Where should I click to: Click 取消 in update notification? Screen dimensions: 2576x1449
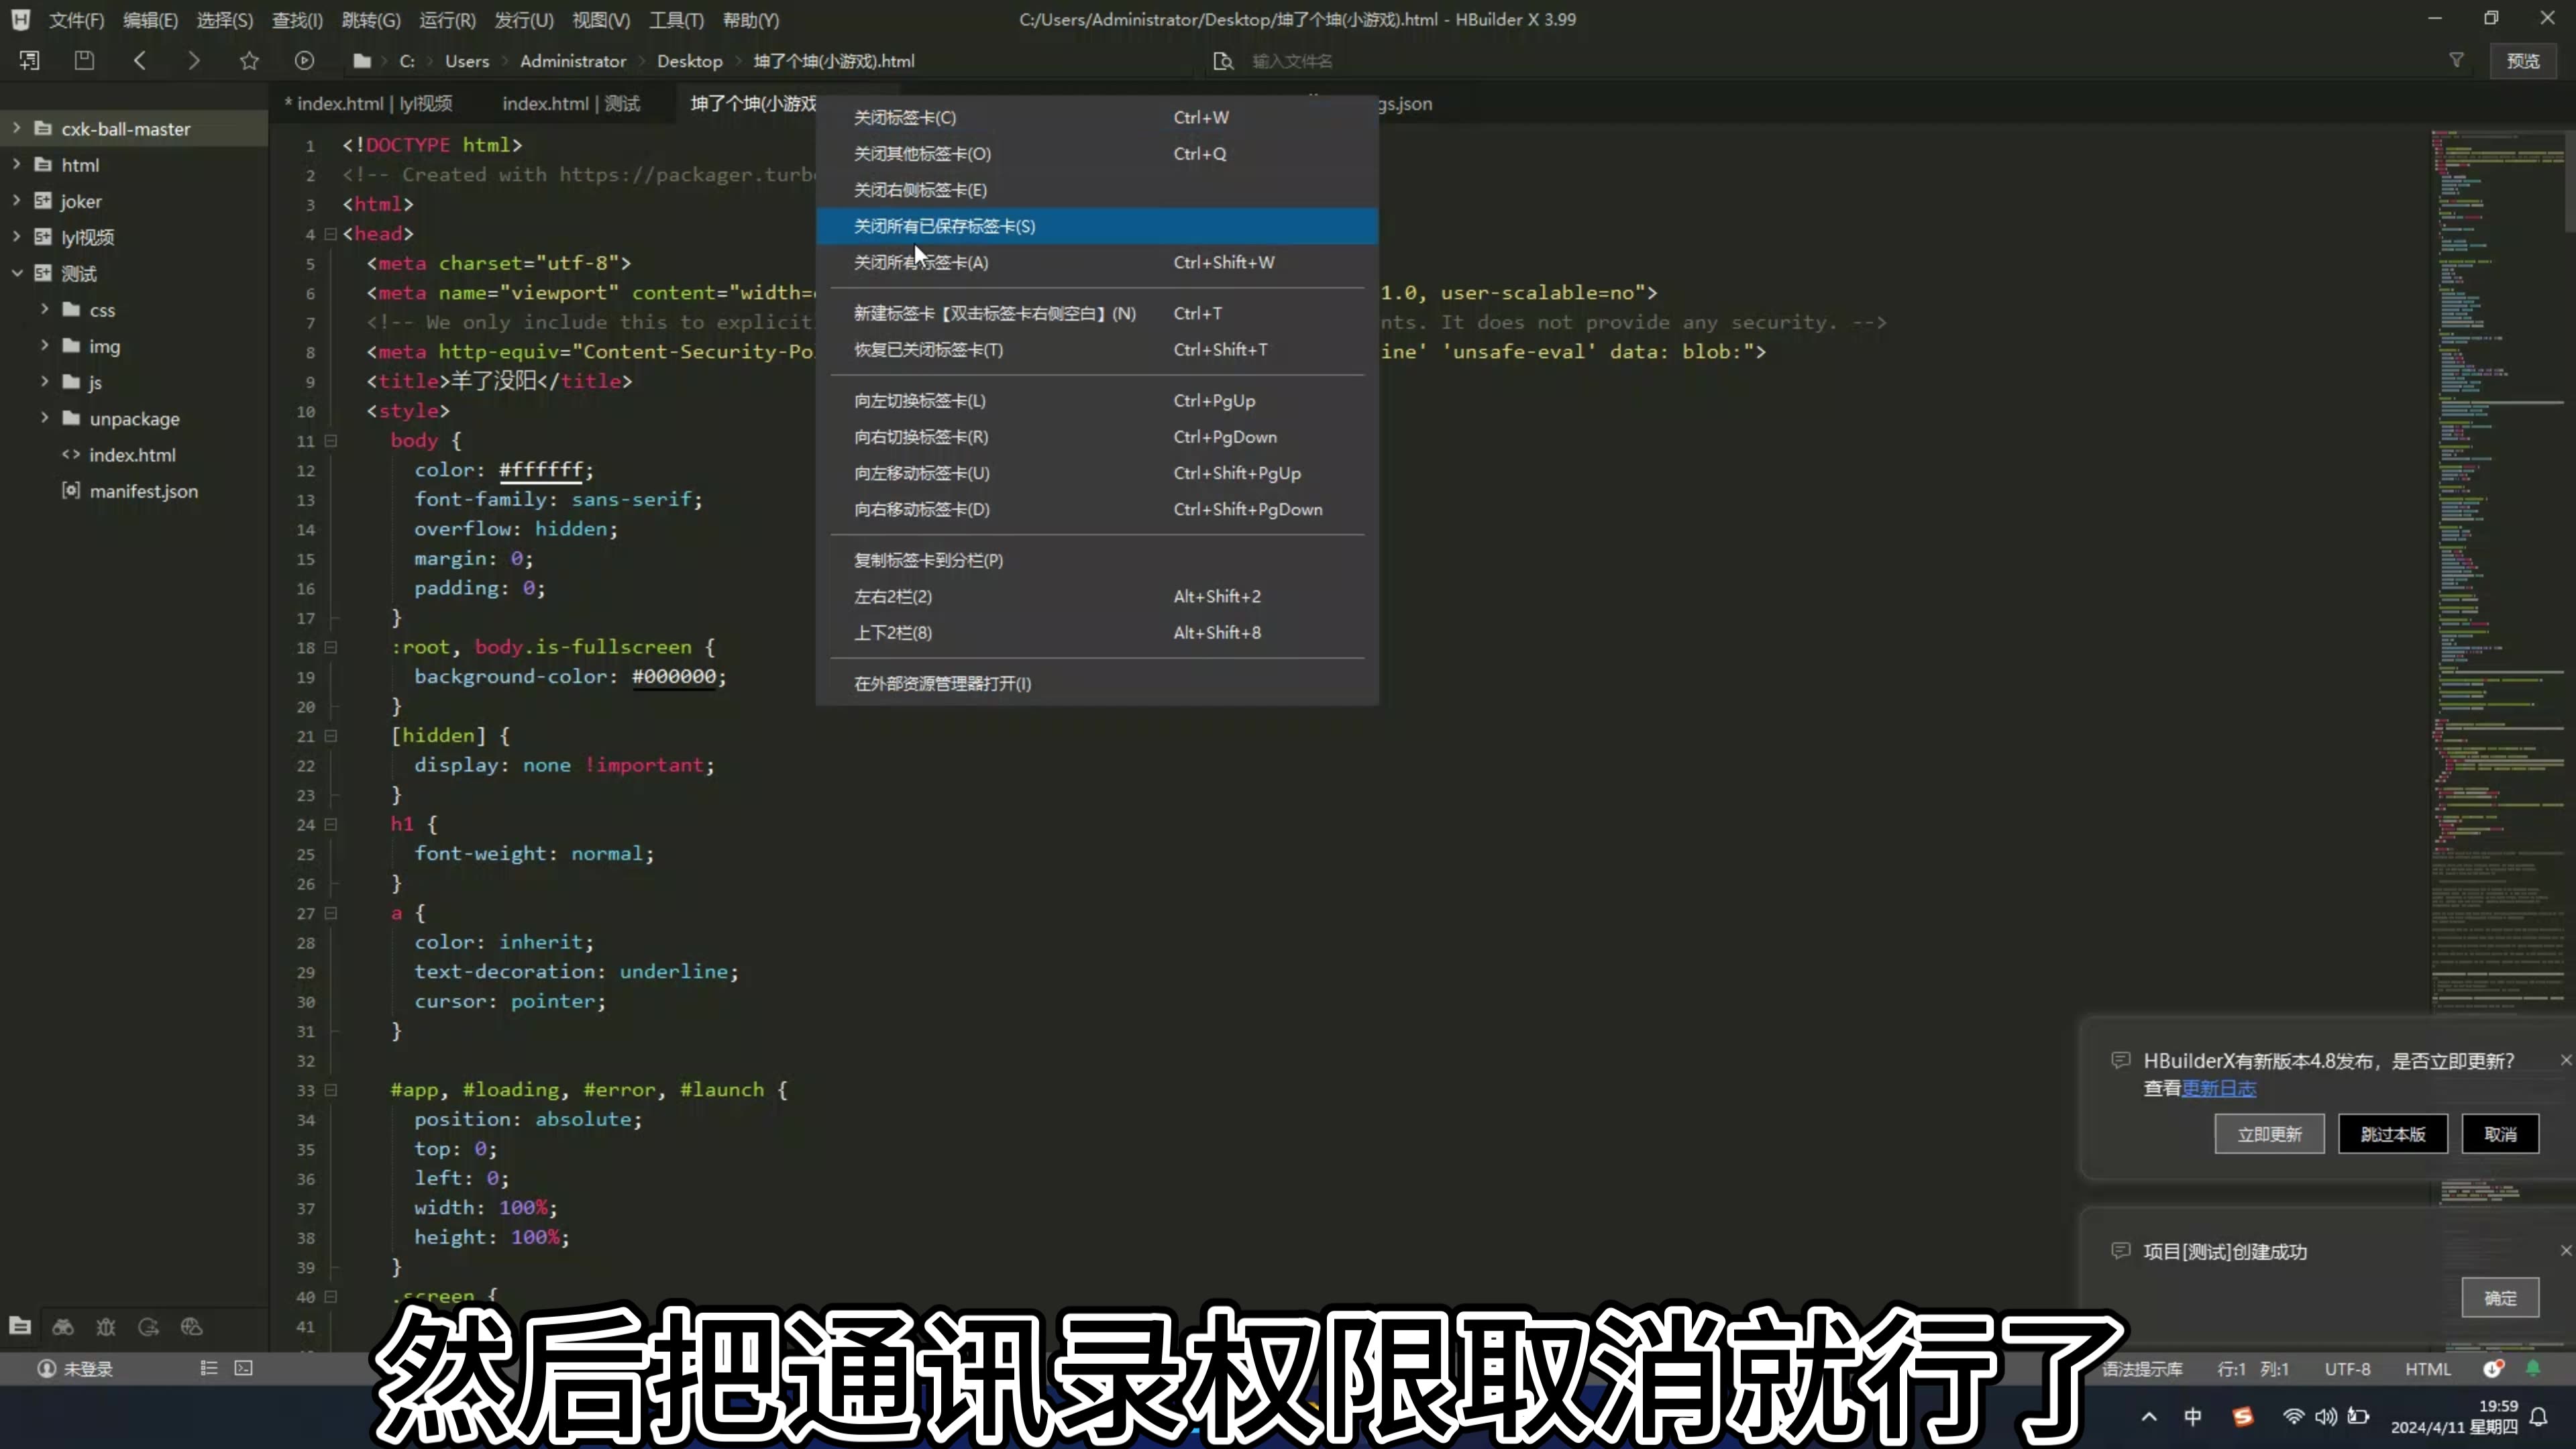tap(2500, 1134)
